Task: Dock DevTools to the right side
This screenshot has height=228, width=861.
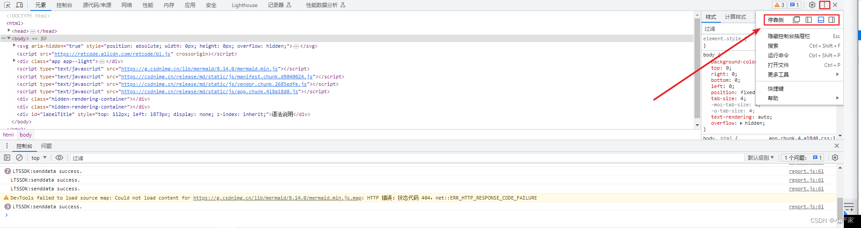Action: [832, 20]
